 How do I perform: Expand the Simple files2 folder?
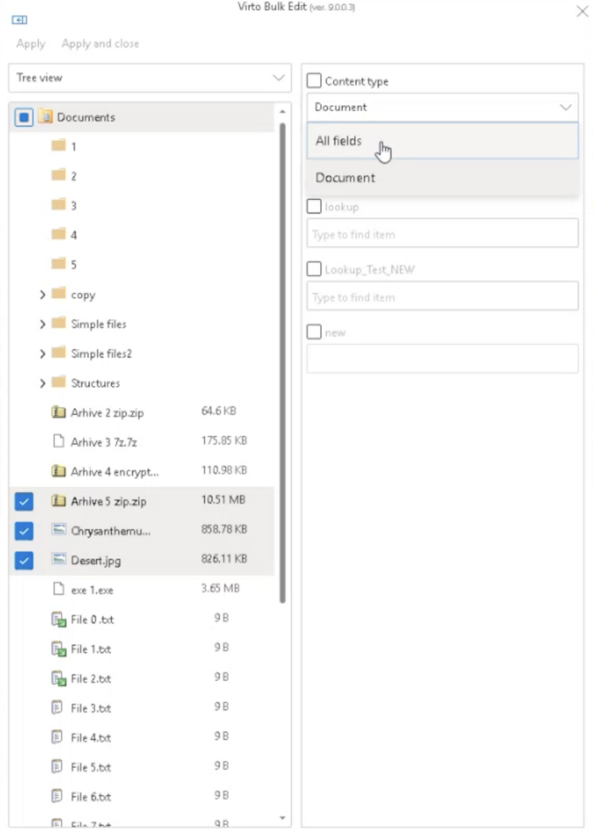click(x=42, y=354)
